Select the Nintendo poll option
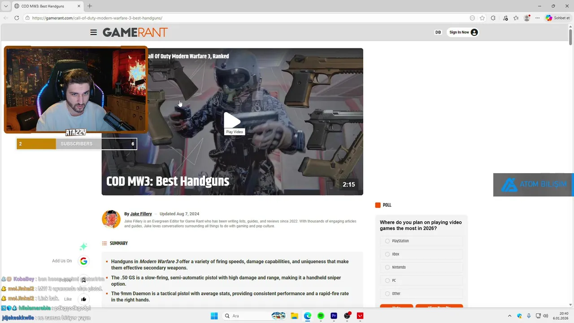 click(x=422, y=267)
